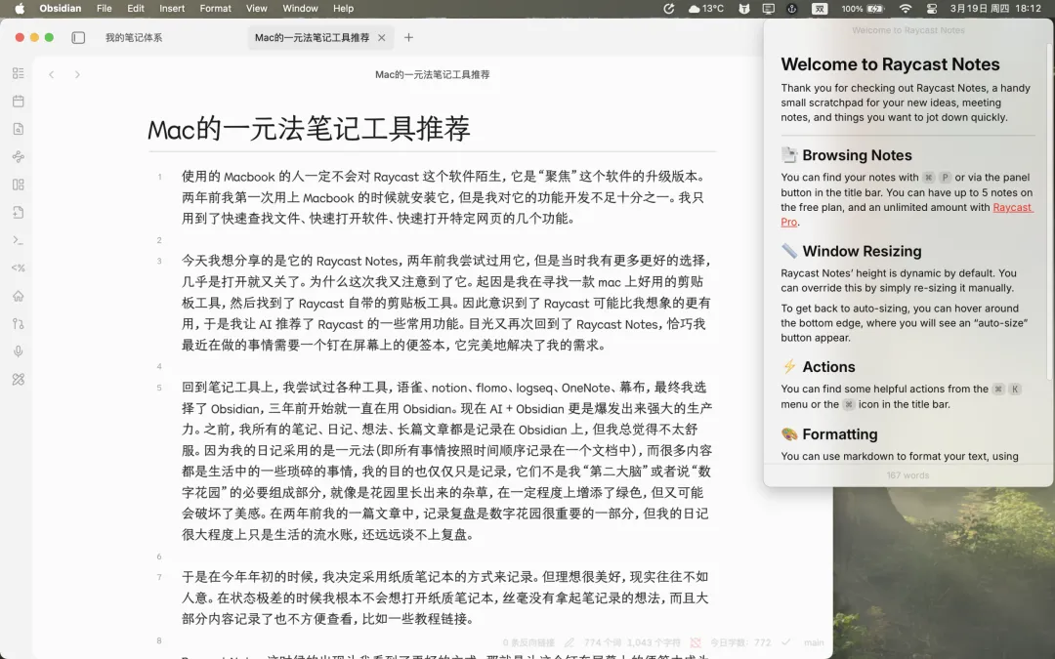Open the Format menu
Image resolution: width=1055 pixels, height=659 pixels.
coord(215,9)
